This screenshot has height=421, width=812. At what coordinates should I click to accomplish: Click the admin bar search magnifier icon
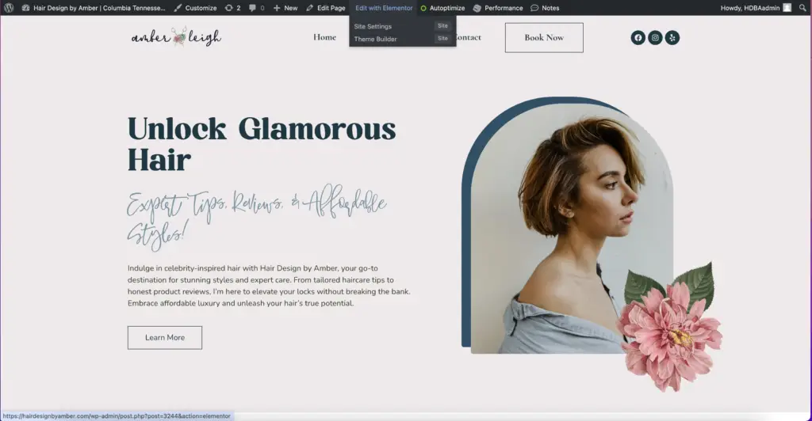coord(802,8)
